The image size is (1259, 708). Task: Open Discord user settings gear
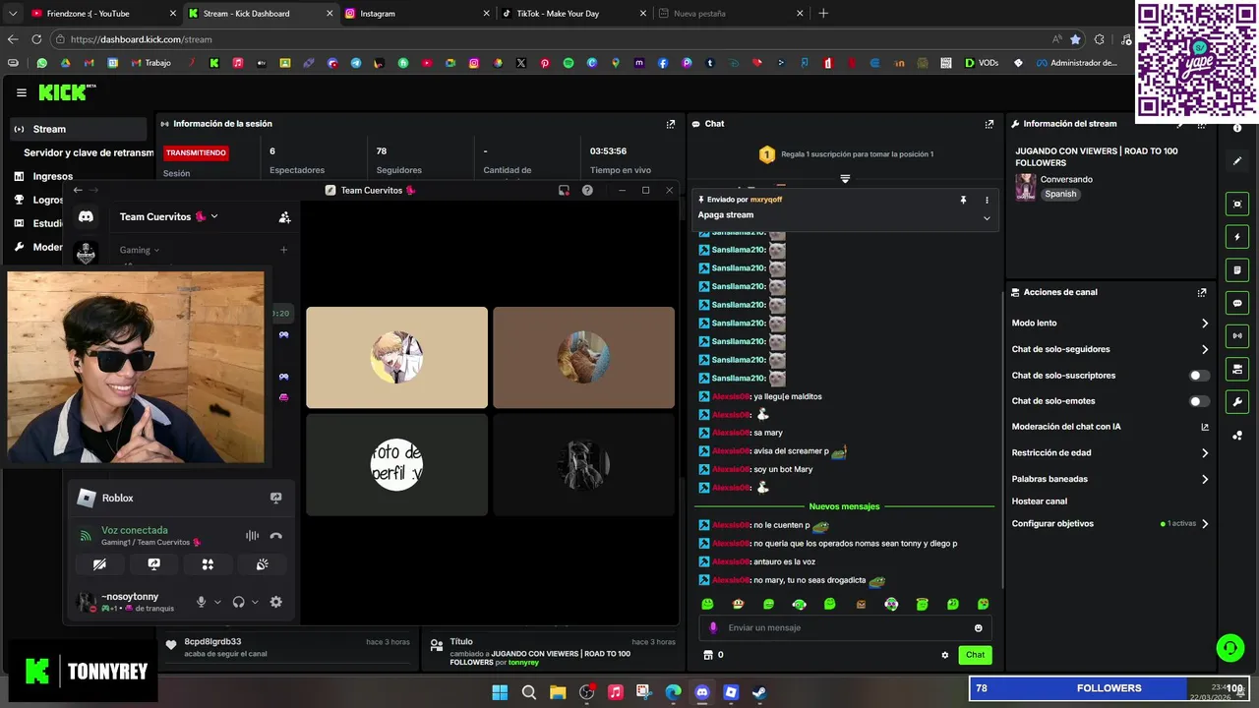[x=276, y=602]
